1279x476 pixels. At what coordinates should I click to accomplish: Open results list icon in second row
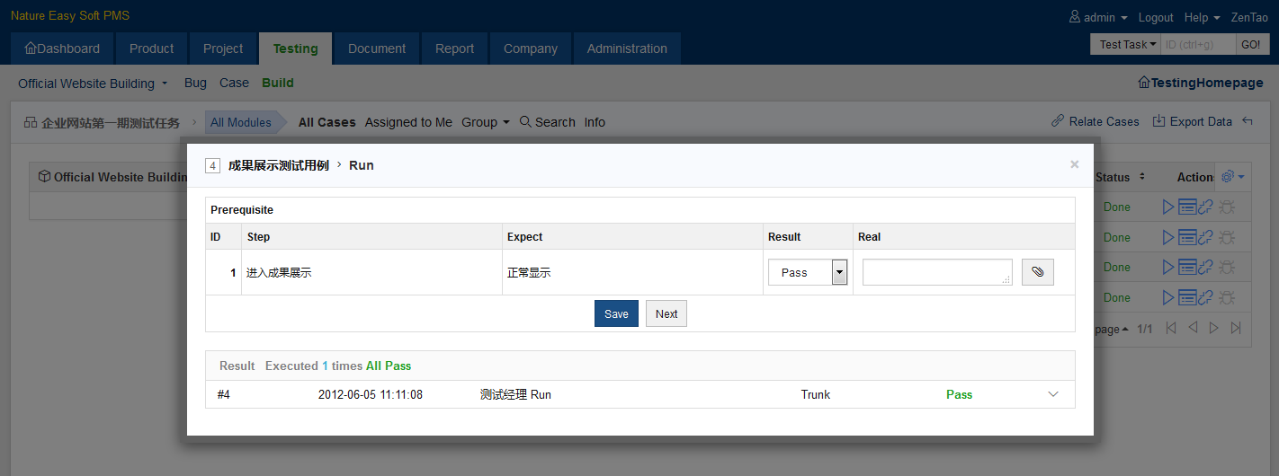[1187, 238]
